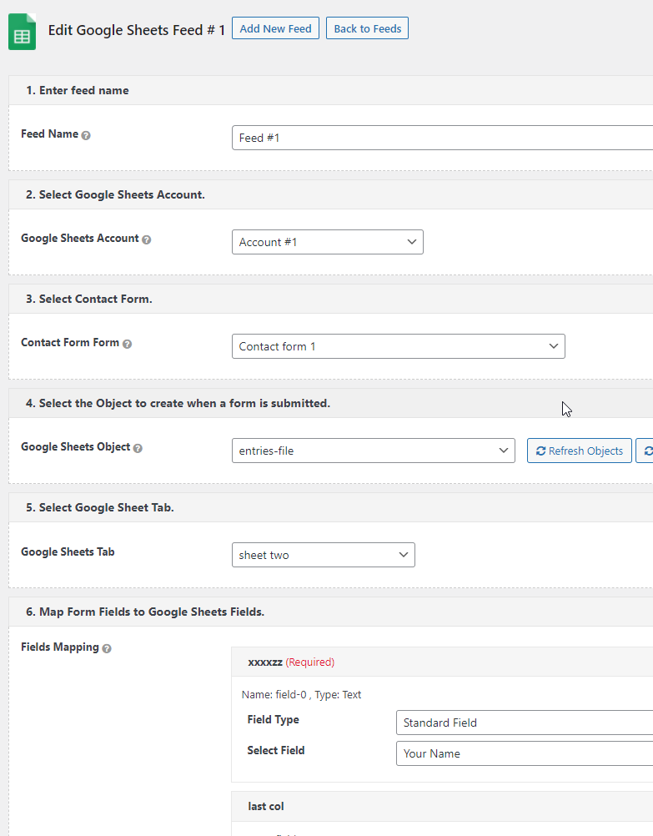Click the 'Google Sheets Tab' label

pos(68,551)
